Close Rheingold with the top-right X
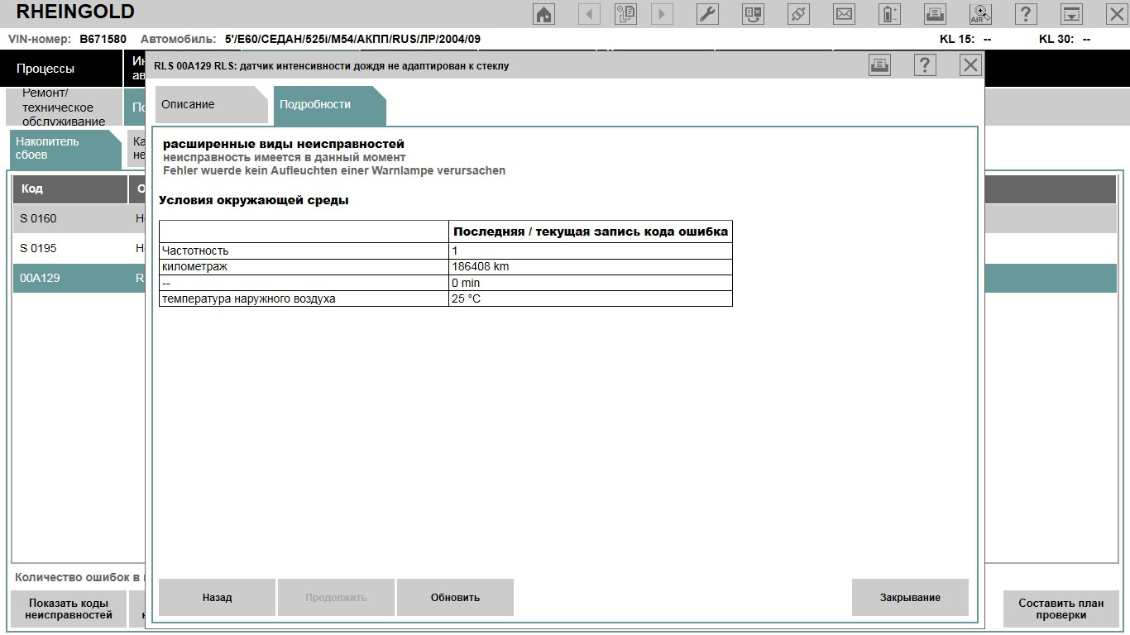Image resolution: width=1130 pixels, height=635 pixels. click(x=1116, y=14)
